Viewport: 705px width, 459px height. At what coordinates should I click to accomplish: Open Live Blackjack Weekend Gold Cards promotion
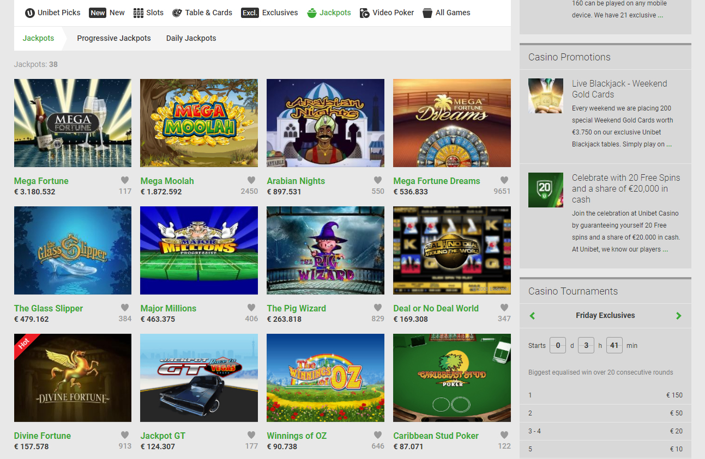[619, 89]
